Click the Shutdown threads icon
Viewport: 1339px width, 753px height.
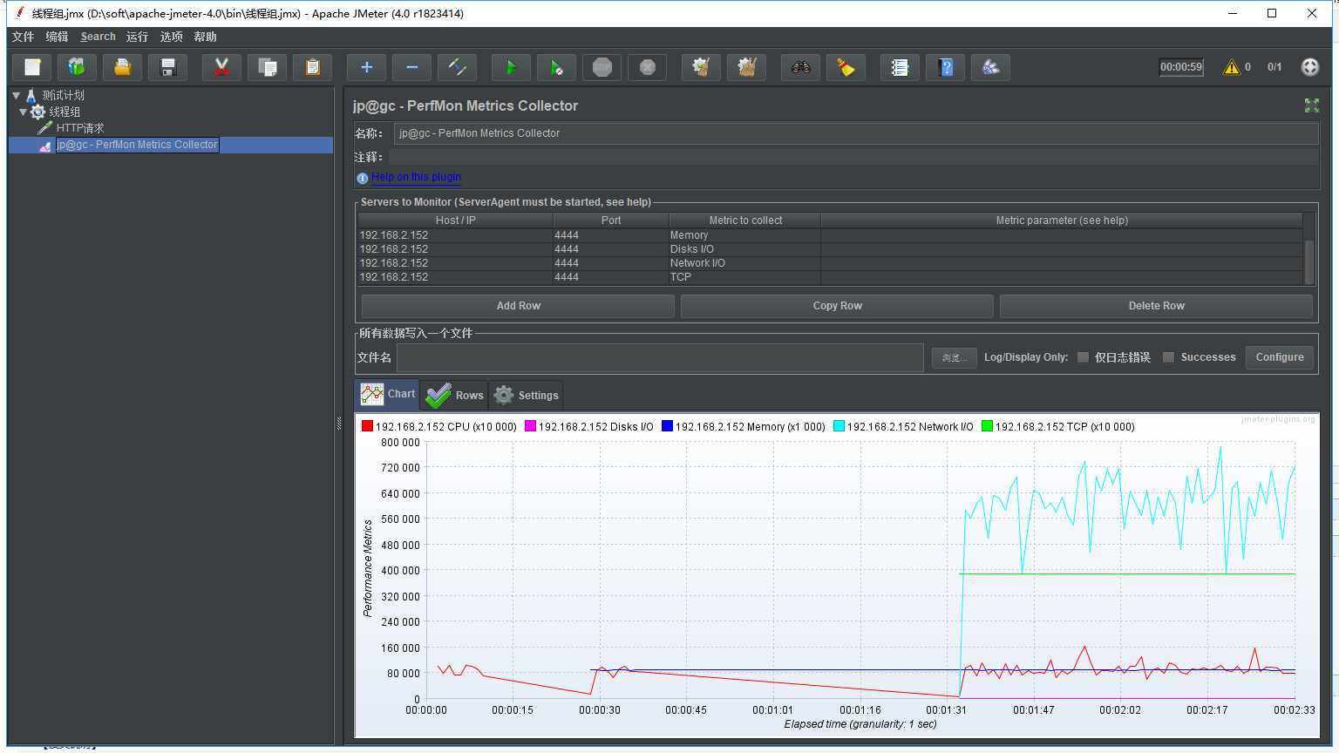pyautogui.click(x=647, y=67)
